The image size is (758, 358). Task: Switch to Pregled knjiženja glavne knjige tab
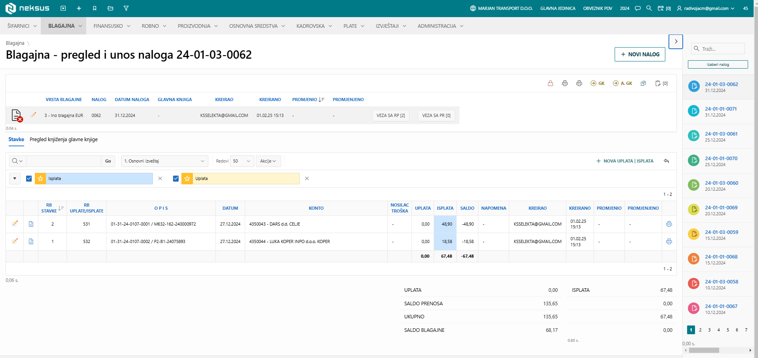64,140
